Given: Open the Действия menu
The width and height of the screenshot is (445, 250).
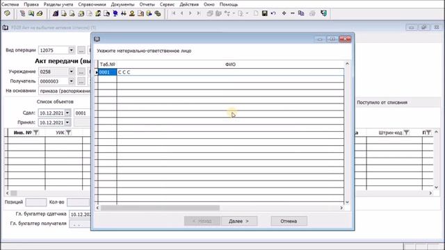Looking at the screenshot, I should [189, 5].
